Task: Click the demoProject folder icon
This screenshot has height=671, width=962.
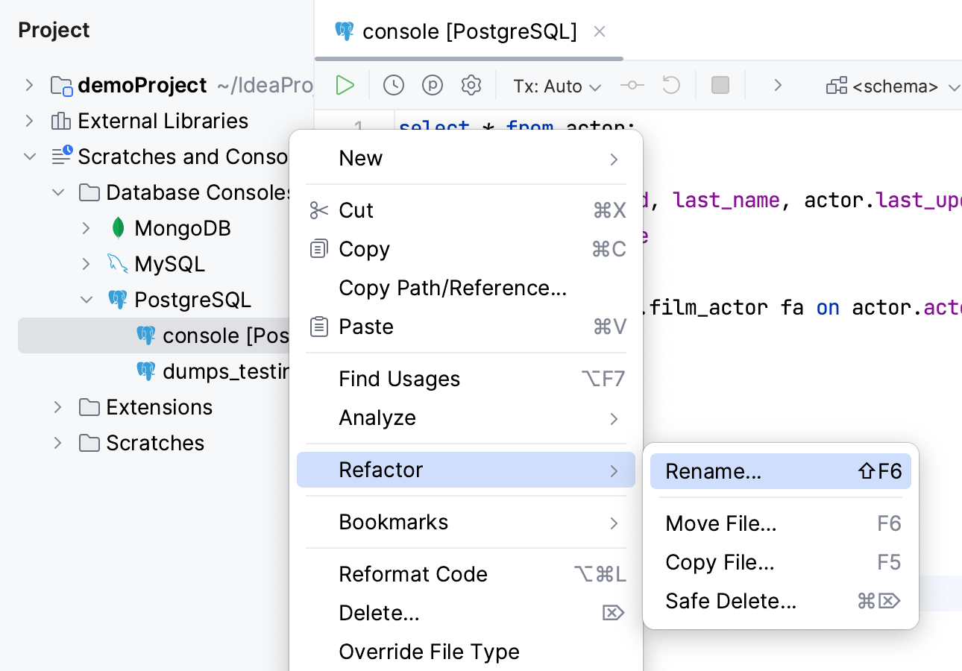Action: pyautogui.click(x=62, y=86)
